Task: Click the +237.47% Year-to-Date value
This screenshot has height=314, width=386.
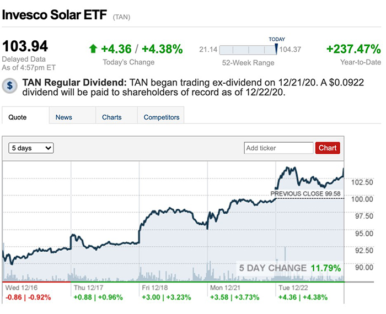Action: 353,49
